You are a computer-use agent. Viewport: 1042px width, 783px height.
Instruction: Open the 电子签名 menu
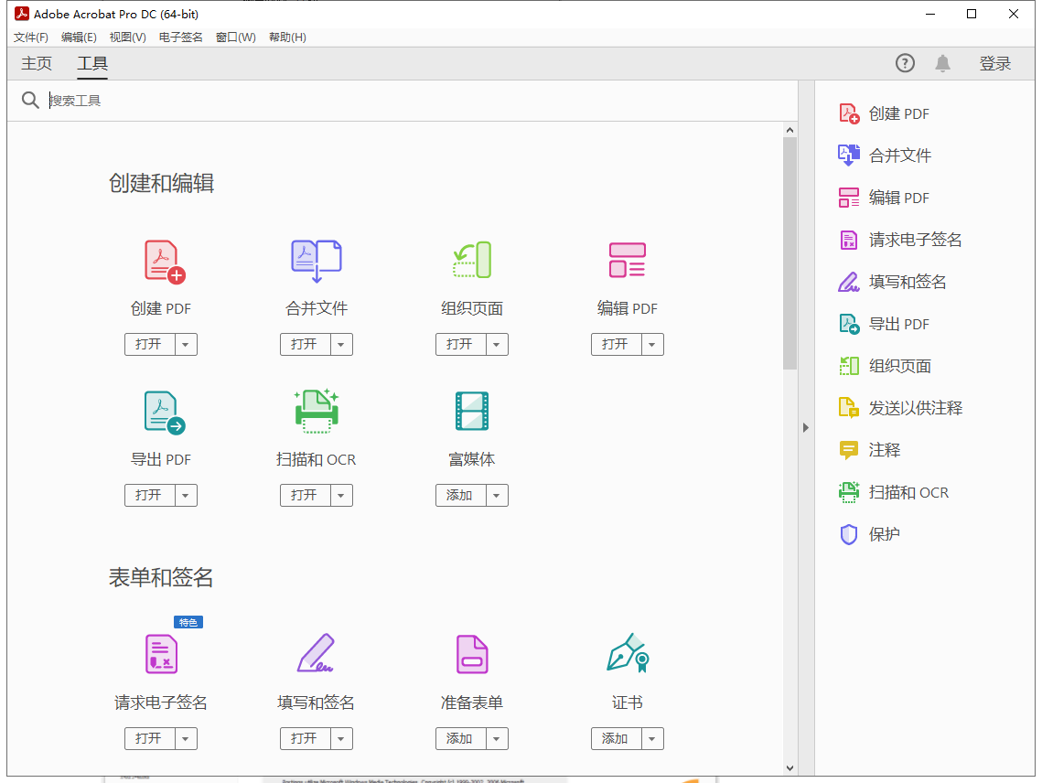179,37
